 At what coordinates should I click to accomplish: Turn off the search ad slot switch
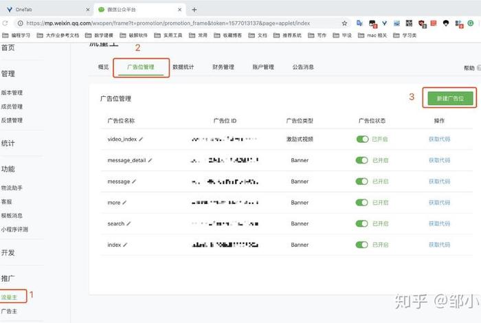pos(361,223)
